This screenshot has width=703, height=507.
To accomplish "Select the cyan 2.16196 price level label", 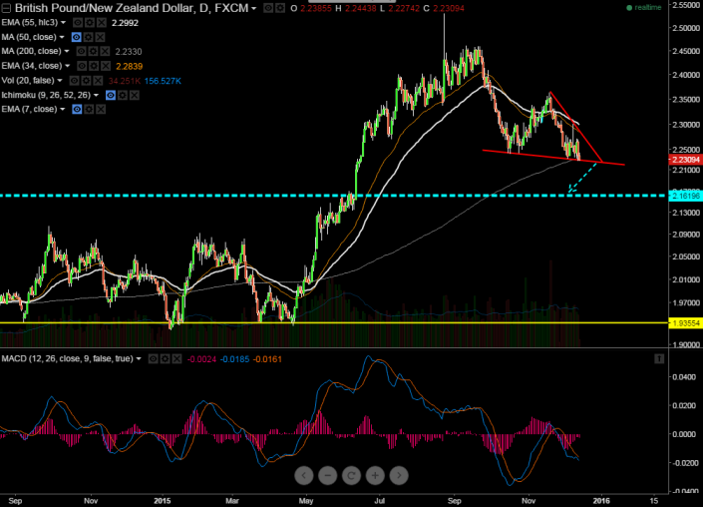I will 685,196.
